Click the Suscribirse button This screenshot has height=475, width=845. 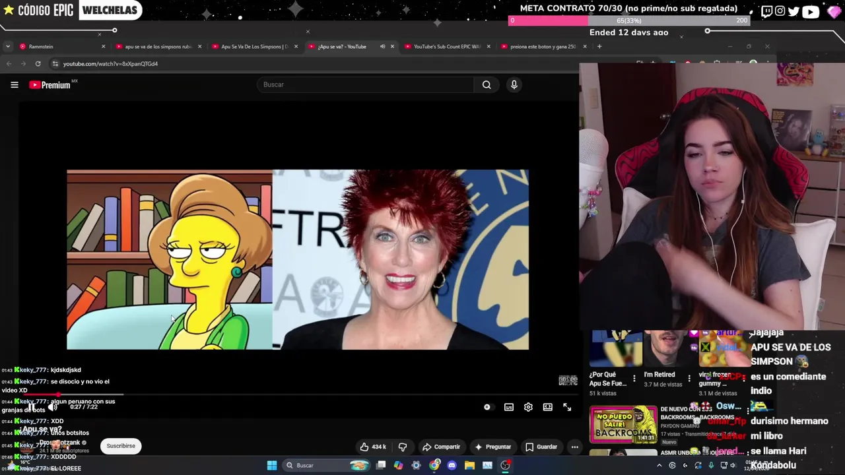(121, 446)
